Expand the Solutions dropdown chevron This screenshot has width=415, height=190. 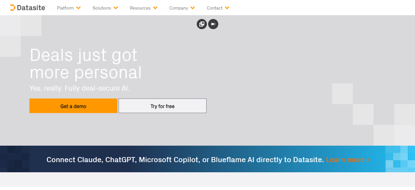click(116, 8)
